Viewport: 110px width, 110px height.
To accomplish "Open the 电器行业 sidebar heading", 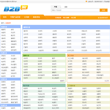I will 4,53.
